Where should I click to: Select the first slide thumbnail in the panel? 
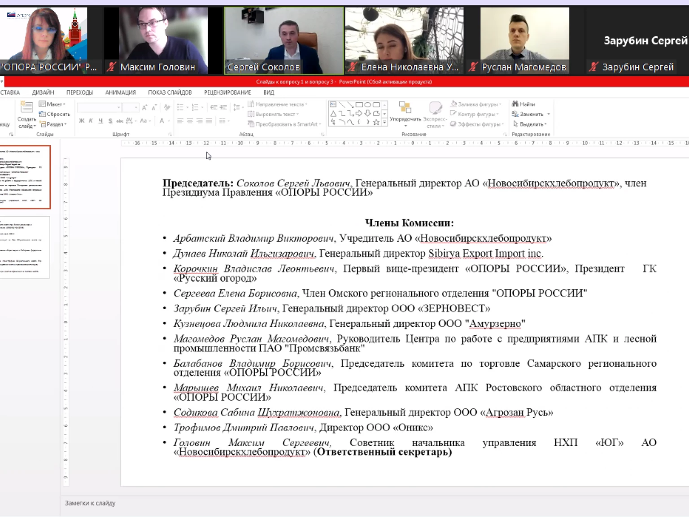coord(25,177)
